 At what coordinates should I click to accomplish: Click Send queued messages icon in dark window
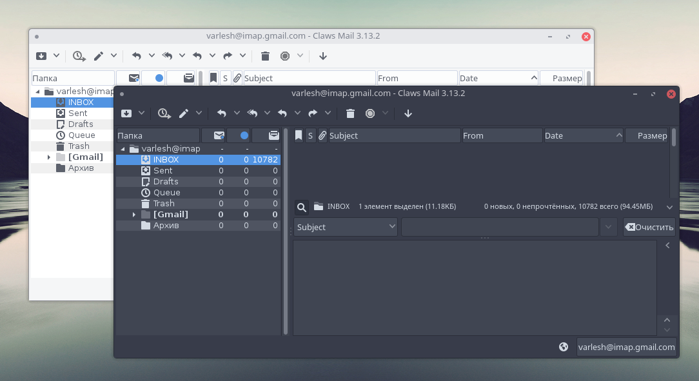(164, 113)
